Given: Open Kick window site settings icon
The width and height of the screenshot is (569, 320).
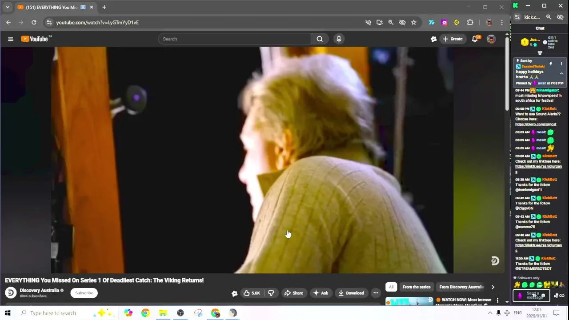Looking at the screenshot, I should click(x=517, y=17).
